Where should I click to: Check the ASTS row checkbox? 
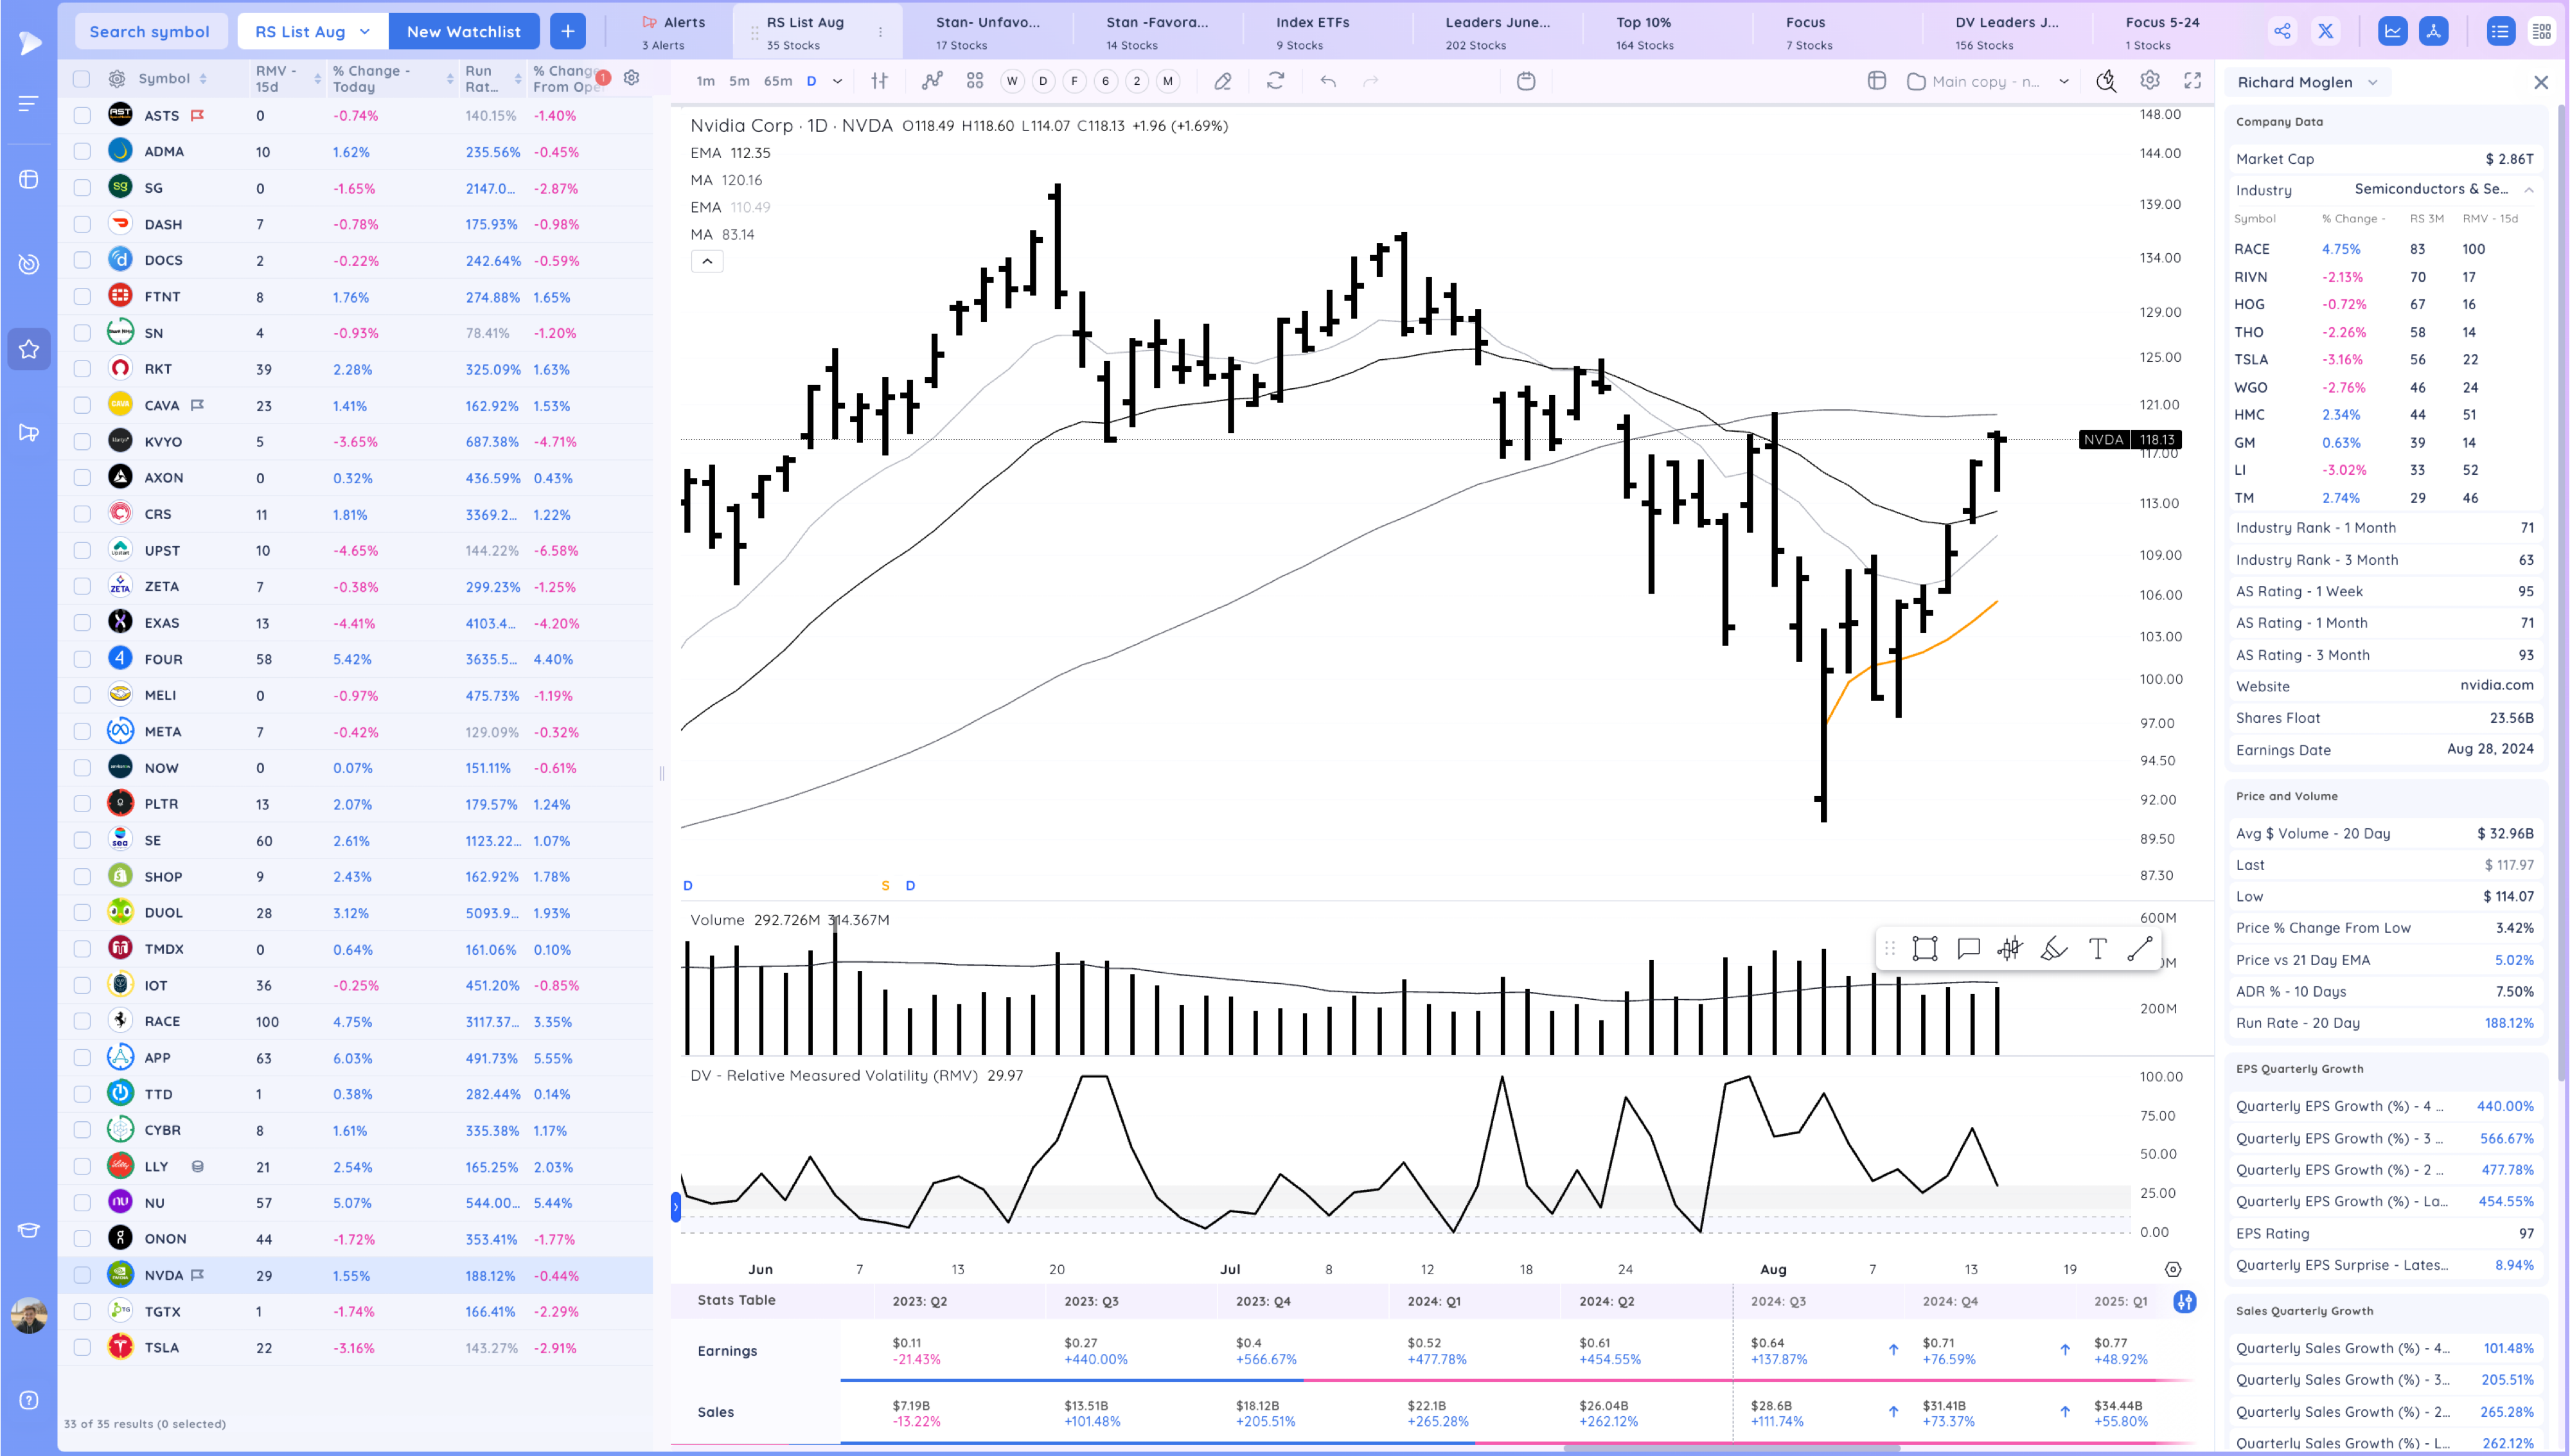click(x=82, y=115)
